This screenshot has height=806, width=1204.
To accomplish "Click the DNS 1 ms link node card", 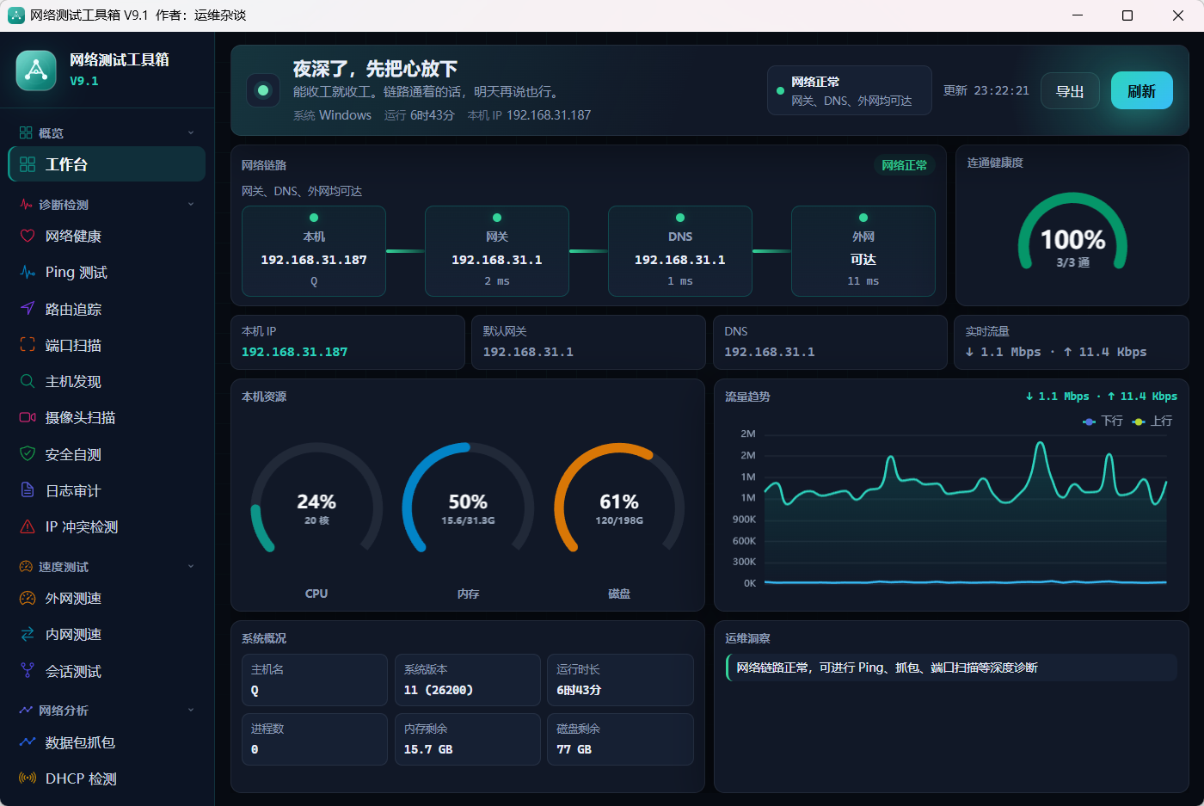I will [680, 251].
